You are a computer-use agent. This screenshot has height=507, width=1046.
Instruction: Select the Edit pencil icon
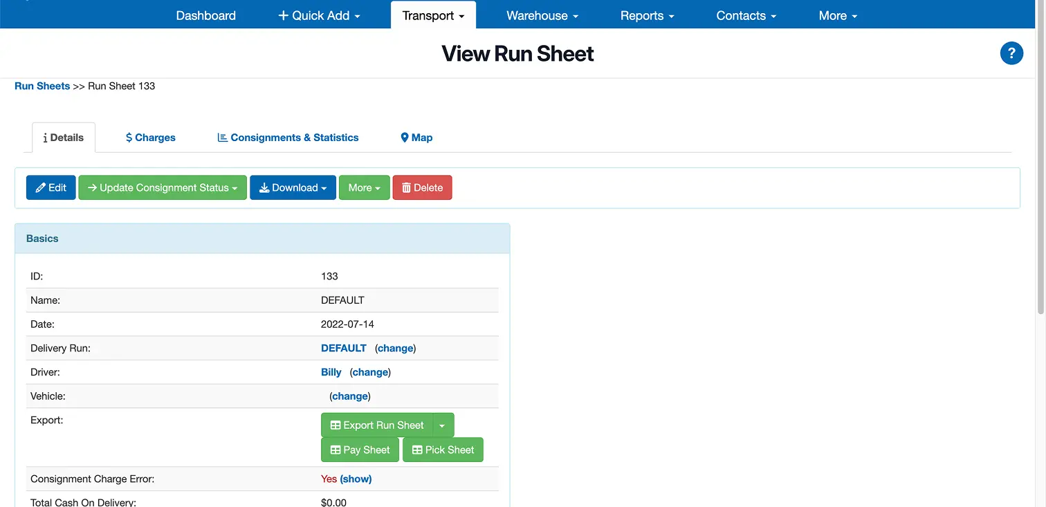tap(42, 187)
